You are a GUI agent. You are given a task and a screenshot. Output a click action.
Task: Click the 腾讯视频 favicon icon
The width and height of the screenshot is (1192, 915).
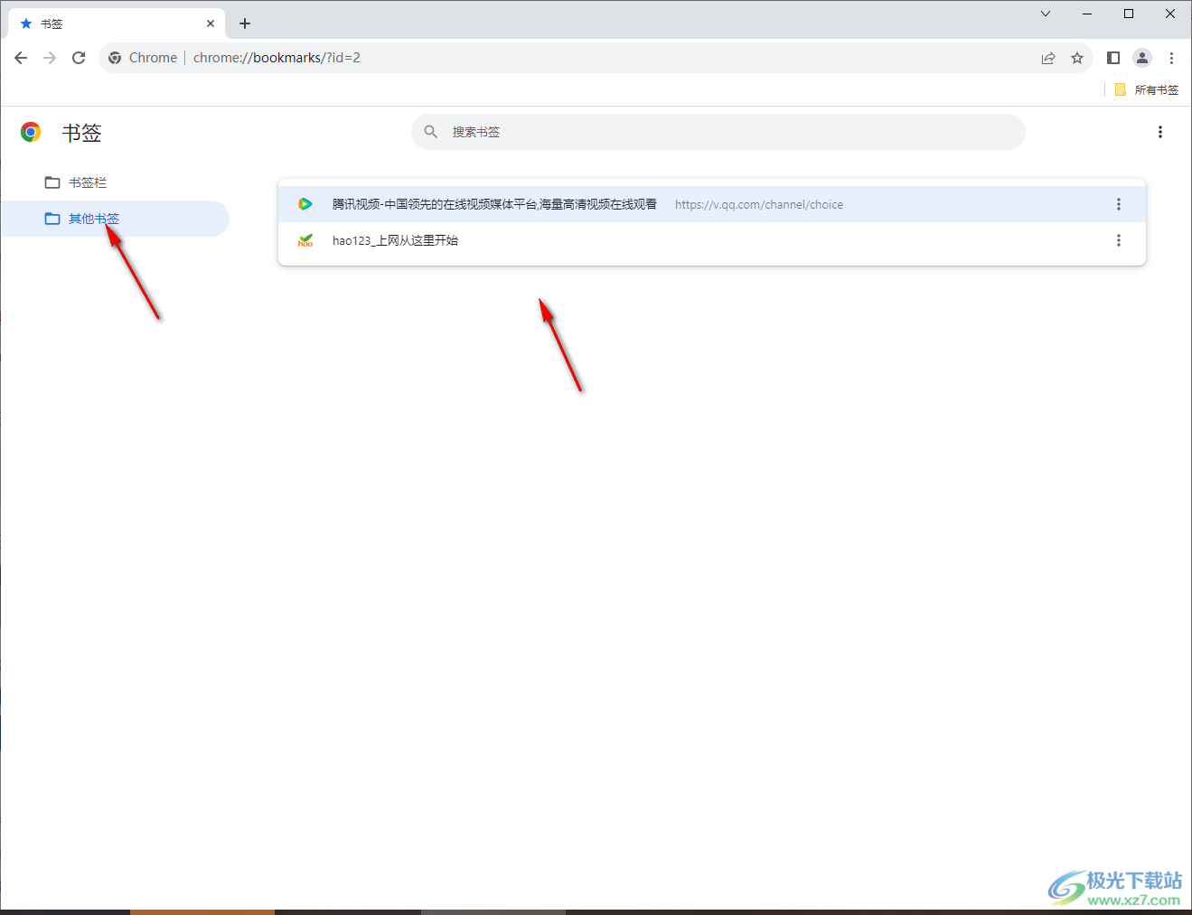tap(305, 204)
